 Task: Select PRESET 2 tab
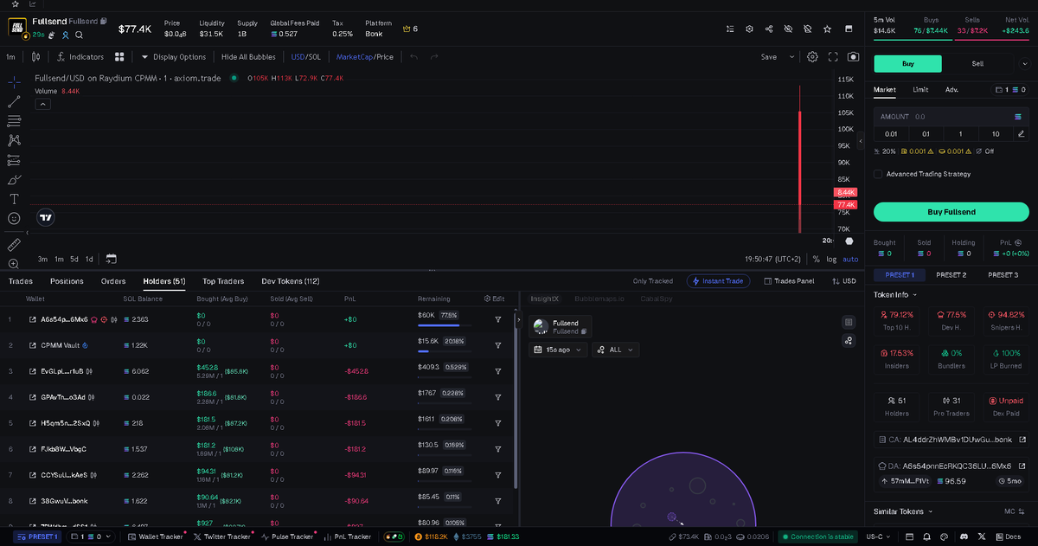click(951, 275)
